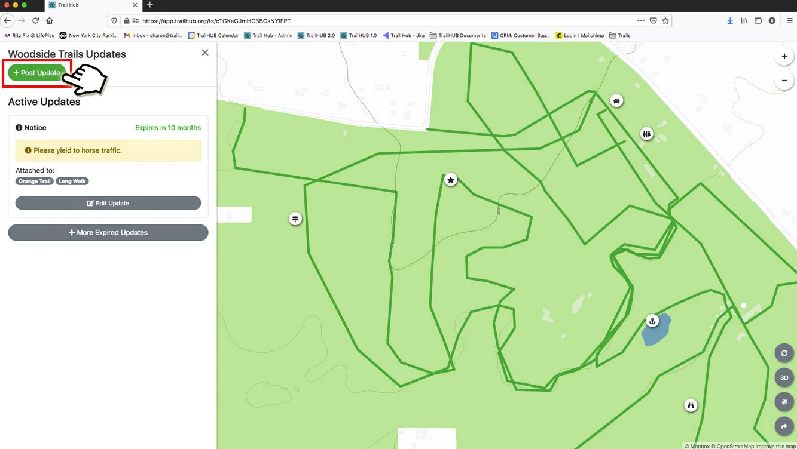Click the Improve this map link
Screen dimensions: 797x449
(776, 446)
